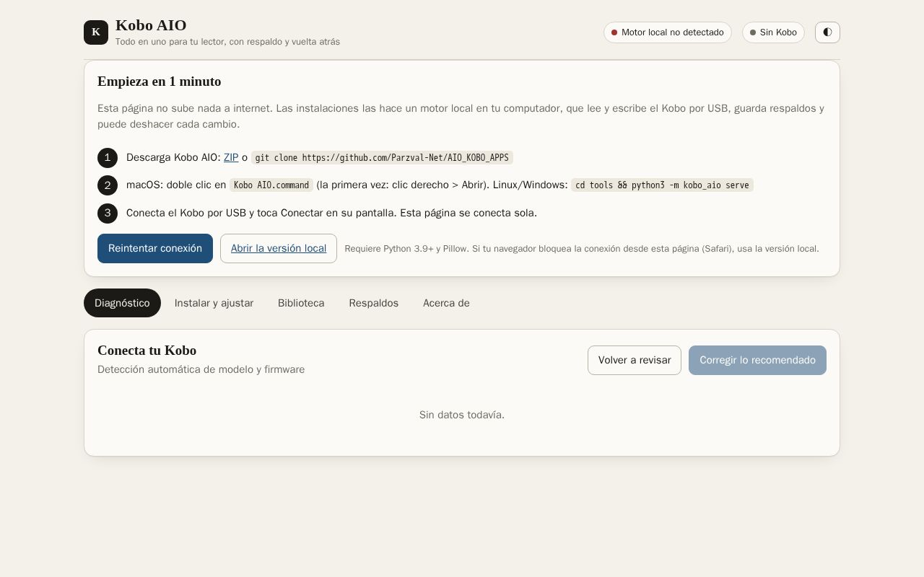Click the 'Sin datos todavía.' message
The height and width of the screenshot is (577, 924).
[462, 415]
